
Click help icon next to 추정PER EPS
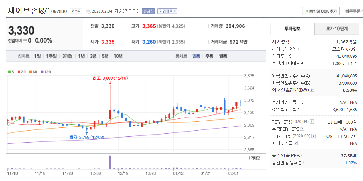click(x=302, y=129)
